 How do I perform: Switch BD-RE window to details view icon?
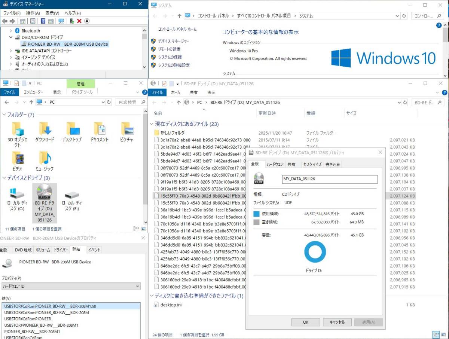pyautogui.click(x=436, y=335)
